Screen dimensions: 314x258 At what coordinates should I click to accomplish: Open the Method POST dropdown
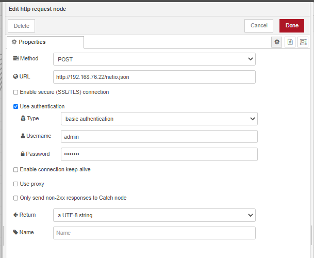[x=154, y=59]
